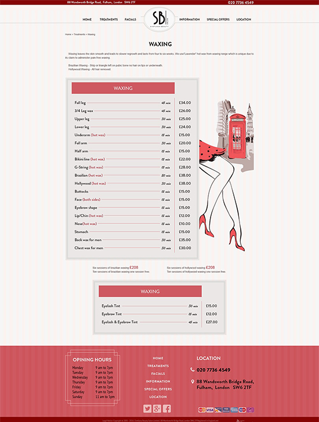
Task: Click the Home link in top navigation
Action: click(87, 19)
